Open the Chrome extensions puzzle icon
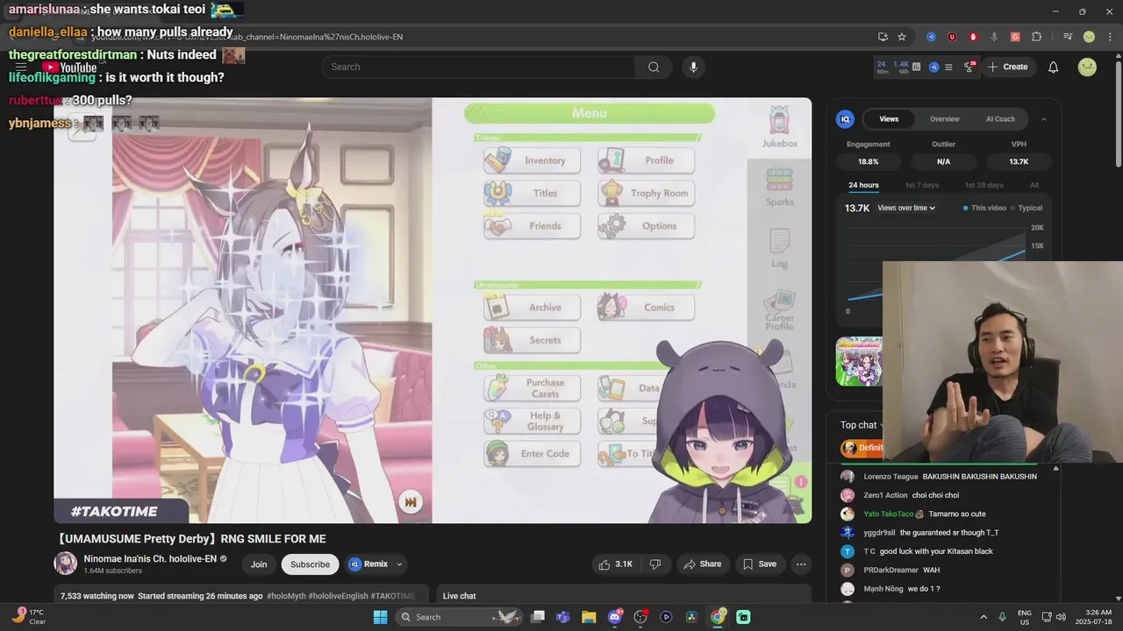The width and height of the screenshot is (1123, 631). point(1036,37)
